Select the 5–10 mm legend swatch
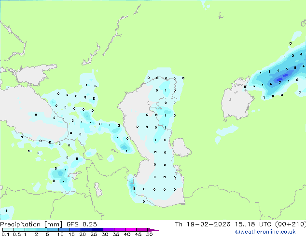The width and height of the screenshot is (306, 236). [53, 230]
